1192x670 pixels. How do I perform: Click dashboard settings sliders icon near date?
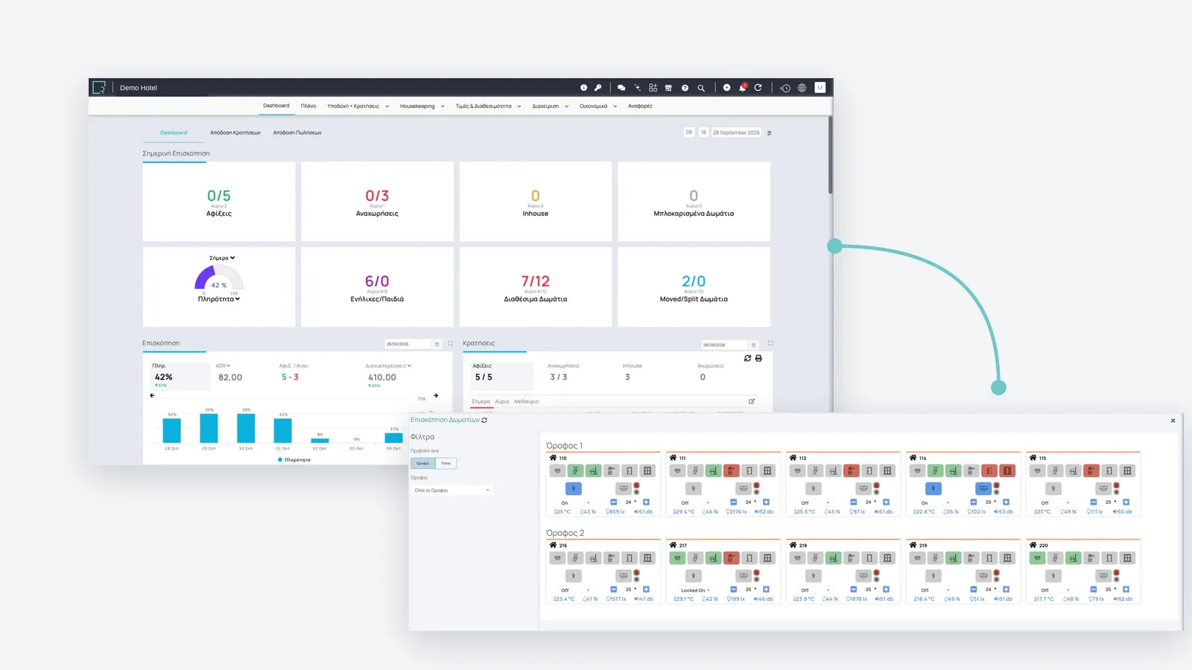(x=769, y=133)
